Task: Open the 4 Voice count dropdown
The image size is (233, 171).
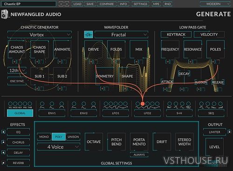Action: tap(59, 147)
